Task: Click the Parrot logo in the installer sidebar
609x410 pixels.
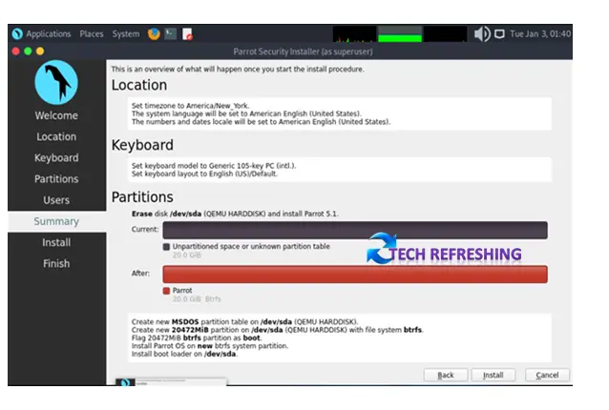Action: click(56, 82)
